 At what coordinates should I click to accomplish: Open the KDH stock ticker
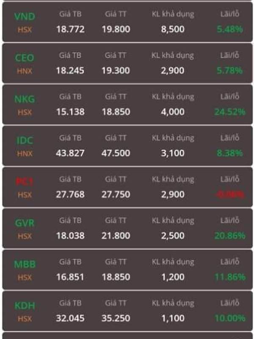click(x=25, y=306)
